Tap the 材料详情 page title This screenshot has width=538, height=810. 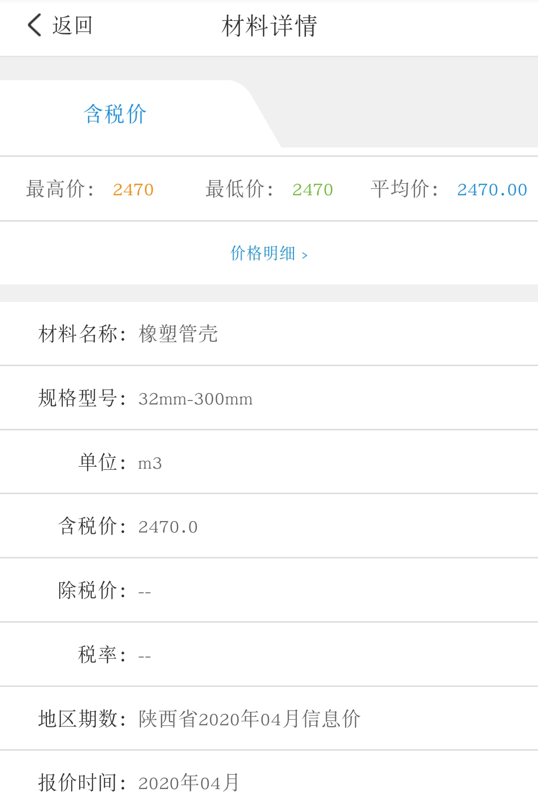point(269,26)
